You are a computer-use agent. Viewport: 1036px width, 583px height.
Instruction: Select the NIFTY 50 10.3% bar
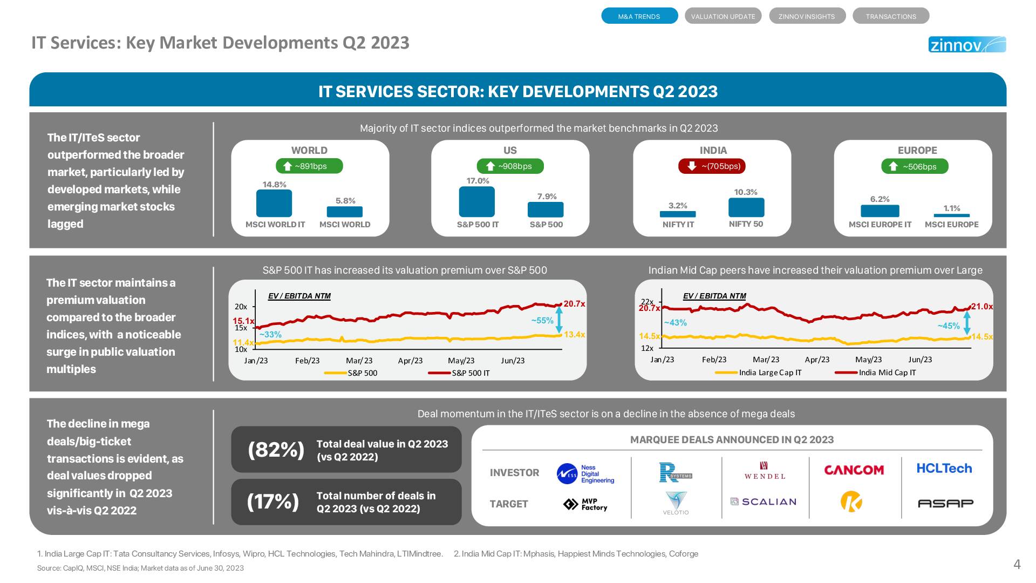[746, 208]
